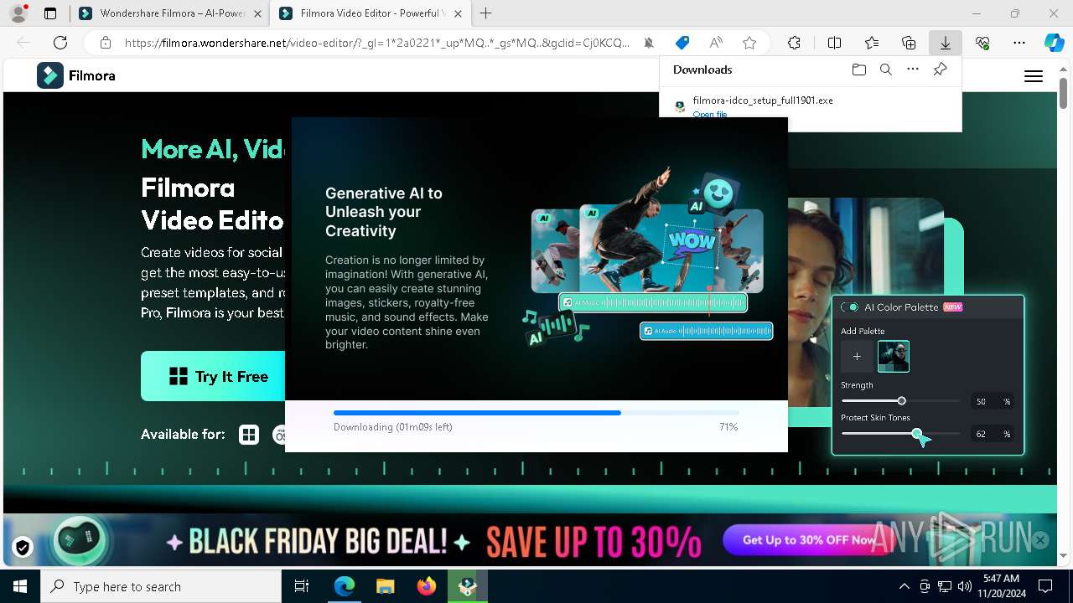View site information lock icon
Viewport: 1073px width, 603px height.
(105, 43)
